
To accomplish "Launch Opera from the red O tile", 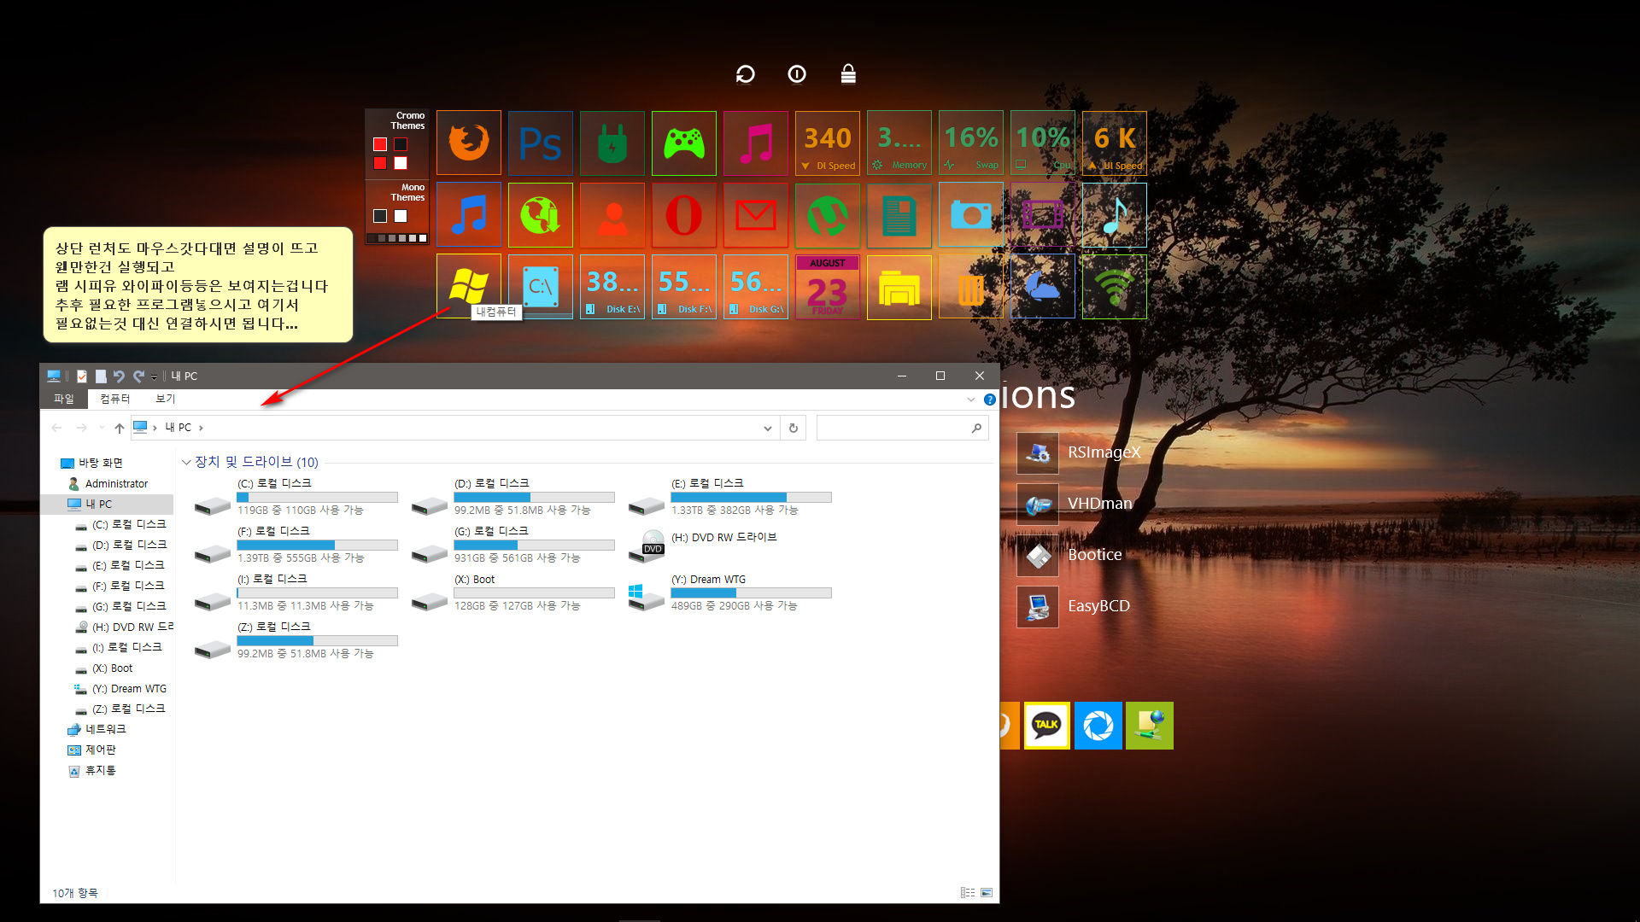I will tap(683, 215).
